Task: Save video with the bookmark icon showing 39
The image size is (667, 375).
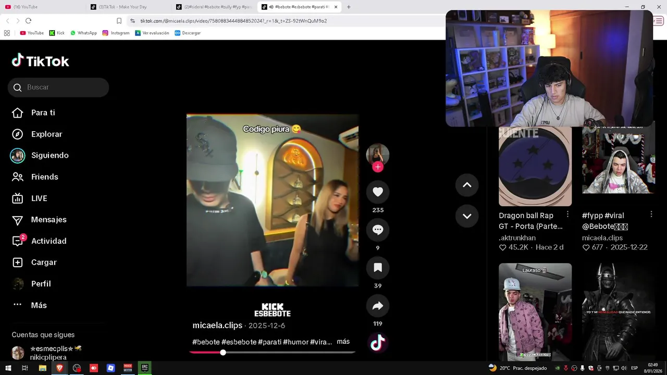Action: click(x=378, y=268)
